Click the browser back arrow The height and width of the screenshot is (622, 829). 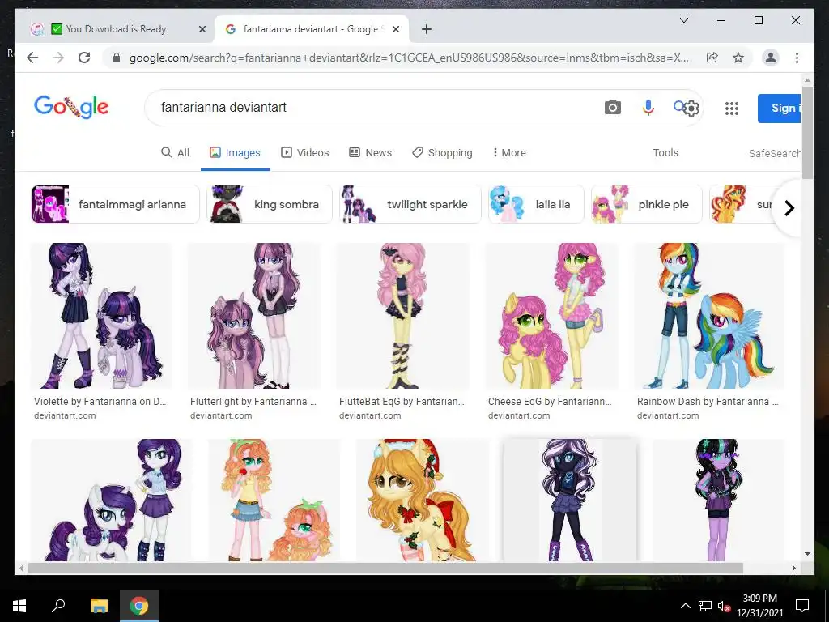coord(32,58)
